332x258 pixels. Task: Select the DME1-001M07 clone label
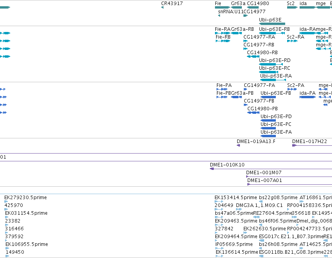(x=264, y=173)
